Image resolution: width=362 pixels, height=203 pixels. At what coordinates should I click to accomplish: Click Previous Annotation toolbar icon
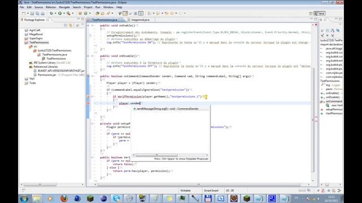(158, 14)
